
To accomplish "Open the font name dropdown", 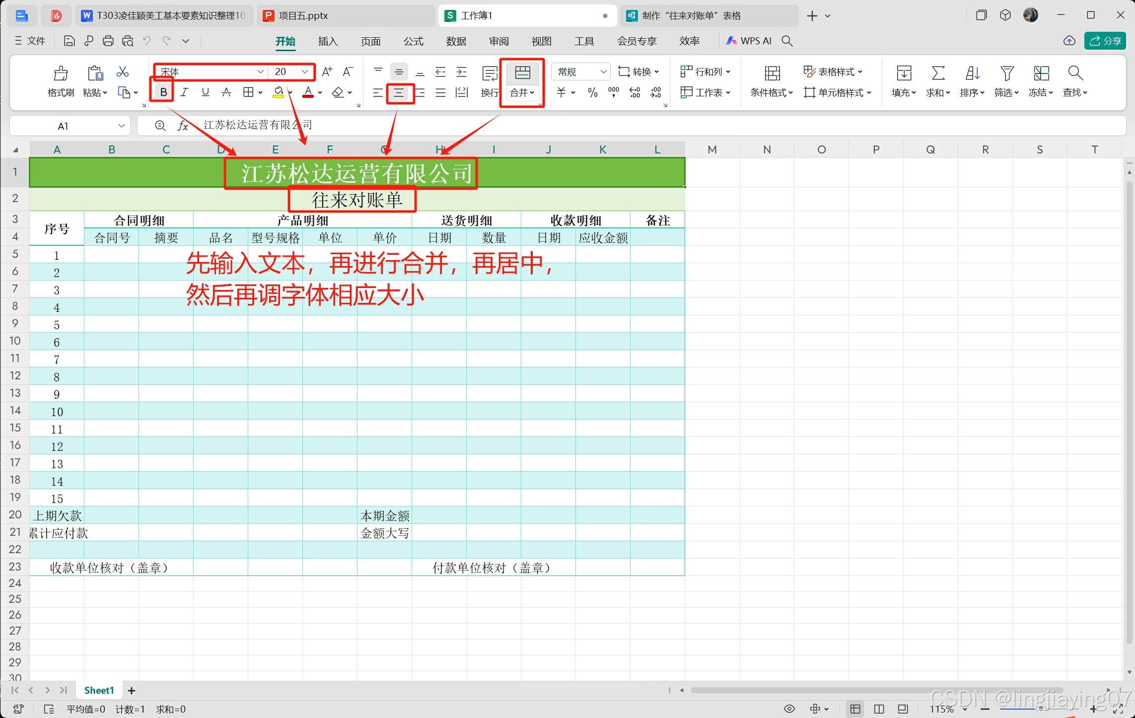I will pos(260,72).
